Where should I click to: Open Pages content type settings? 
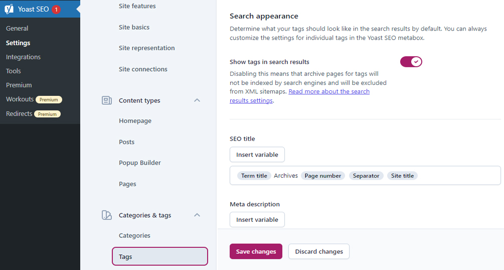[127, 184]
